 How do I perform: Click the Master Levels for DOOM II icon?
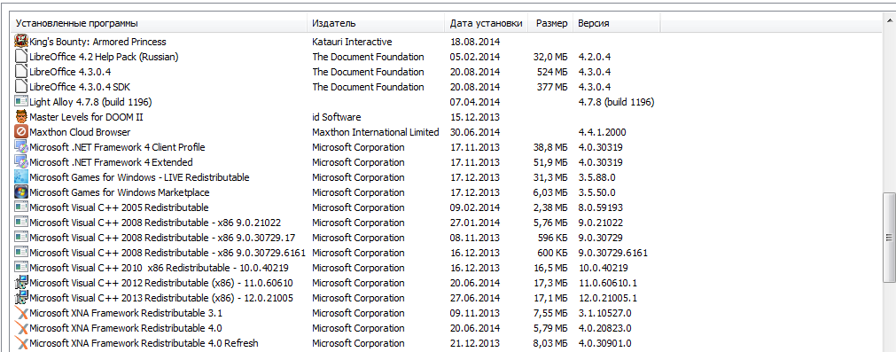20,116
